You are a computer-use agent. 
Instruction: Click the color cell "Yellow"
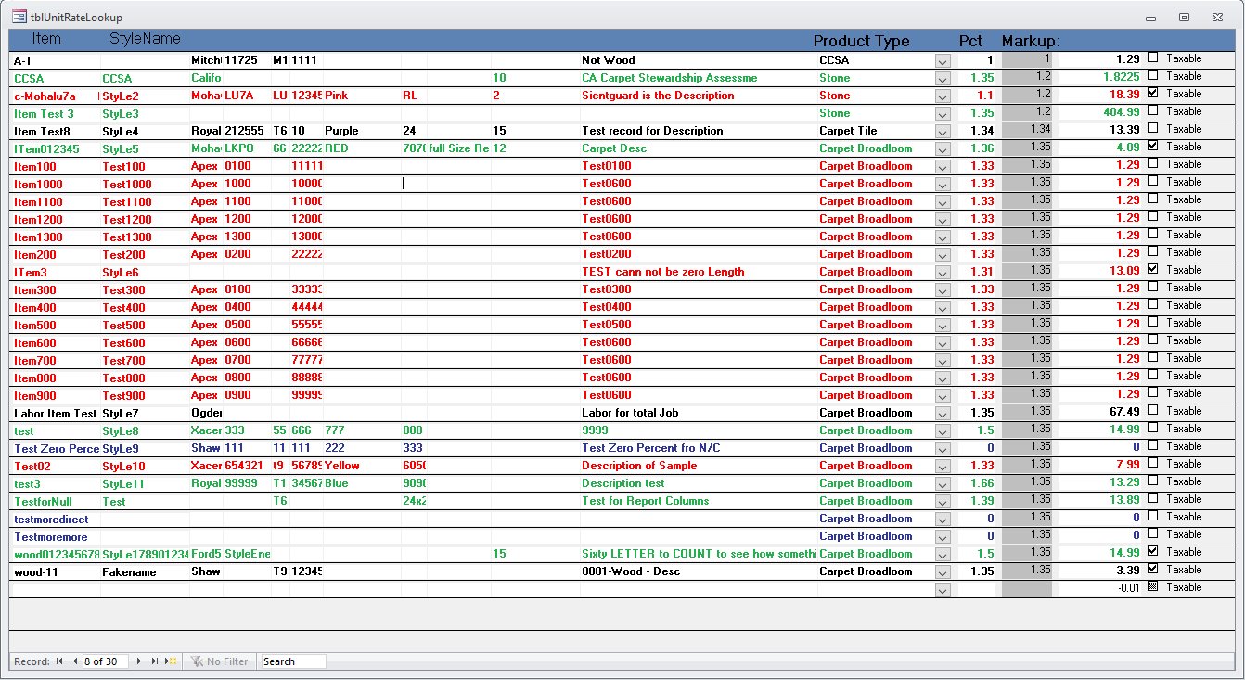click(361, 466)
